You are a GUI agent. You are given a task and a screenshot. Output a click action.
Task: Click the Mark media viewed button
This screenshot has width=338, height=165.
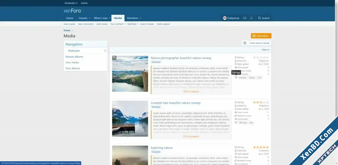tap(256, 43)
